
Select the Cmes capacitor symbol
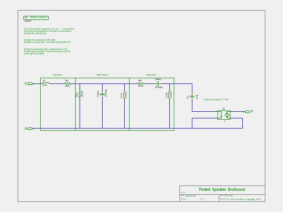click(102, 94)
